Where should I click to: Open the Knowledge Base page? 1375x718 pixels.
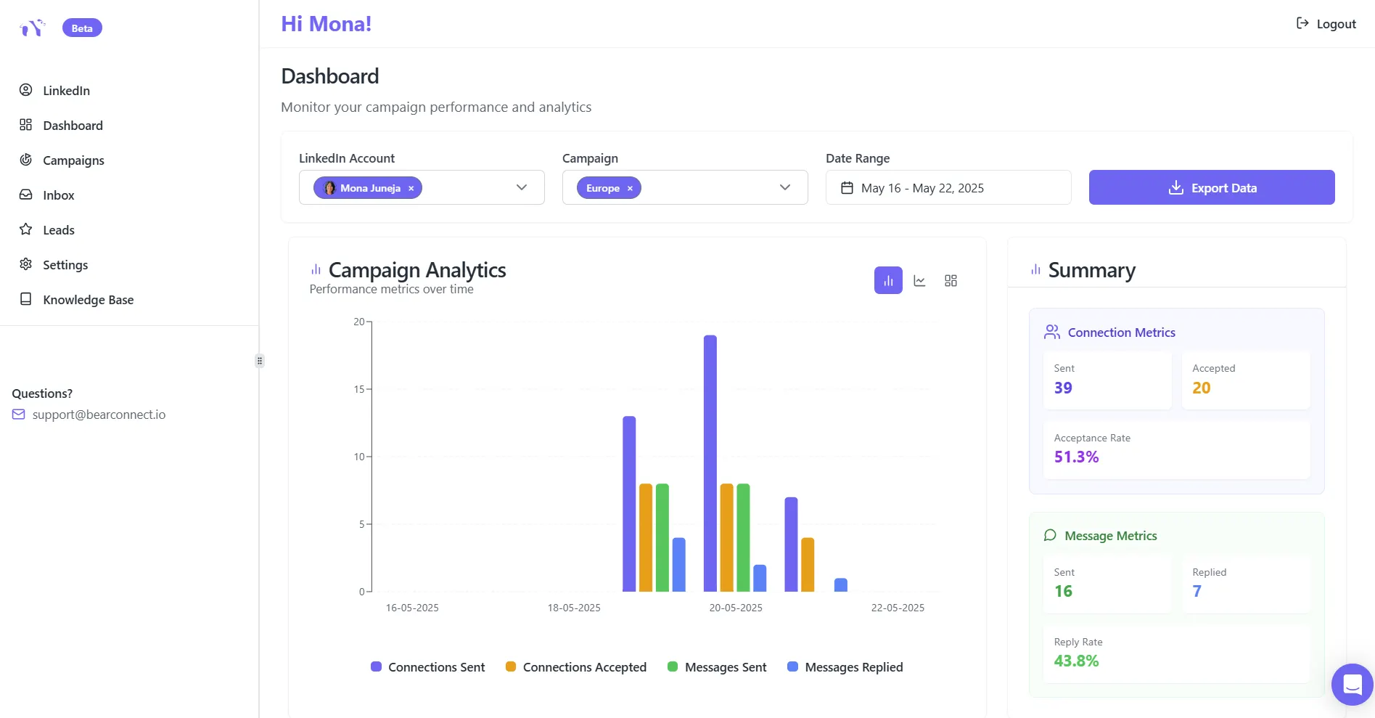coord(87,299)
